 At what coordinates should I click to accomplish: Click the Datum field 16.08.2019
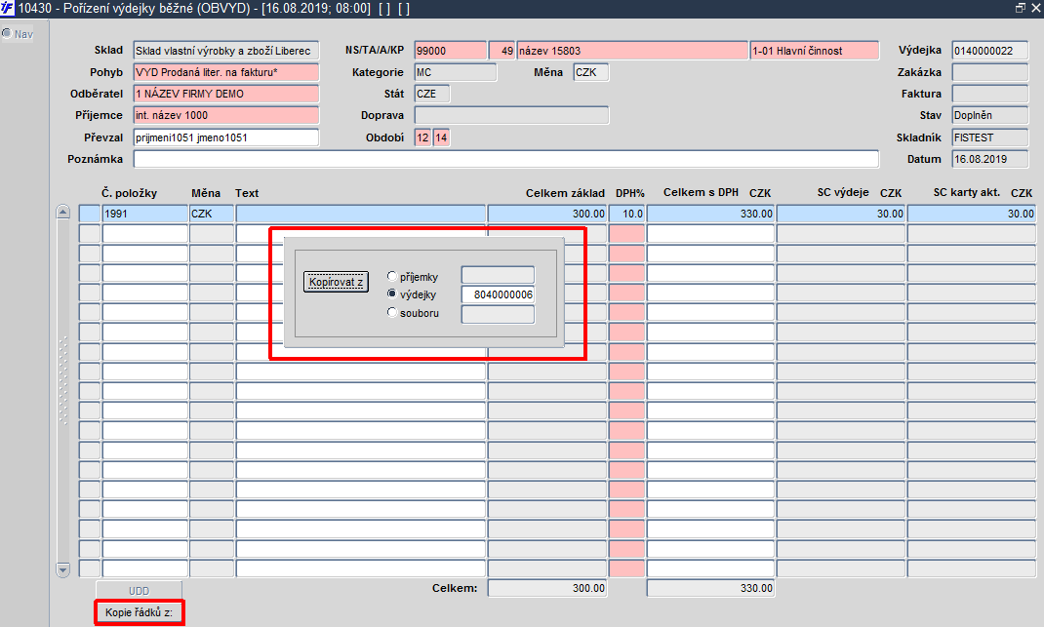[x=990, y=159]
